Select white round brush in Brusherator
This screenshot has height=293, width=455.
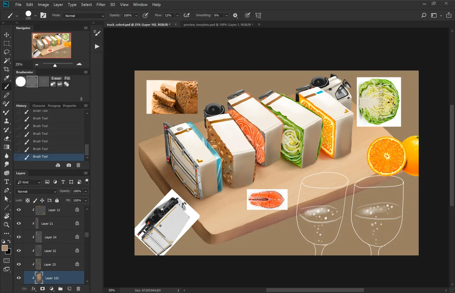pyautogui.click(x=21, y=82)
